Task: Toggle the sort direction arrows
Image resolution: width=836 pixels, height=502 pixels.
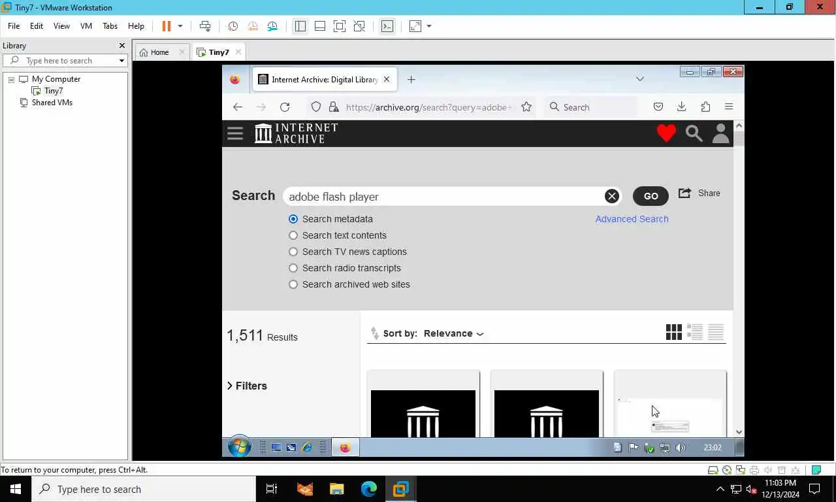Action: (x=374, y=333)
